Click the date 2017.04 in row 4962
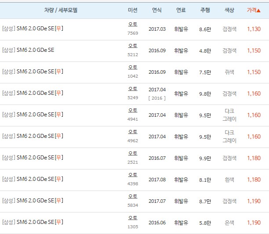 [x=157, y=137]
